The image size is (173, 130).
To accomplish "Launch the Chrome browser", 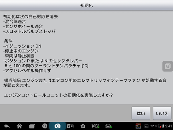I will [x=45, y=126].
